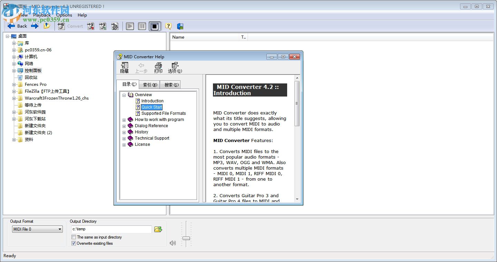The width and height of the screenshot is (497, 262).
Task: Uncheck 'Overwrite existing files' checkbox
Action: click(74, 243)
